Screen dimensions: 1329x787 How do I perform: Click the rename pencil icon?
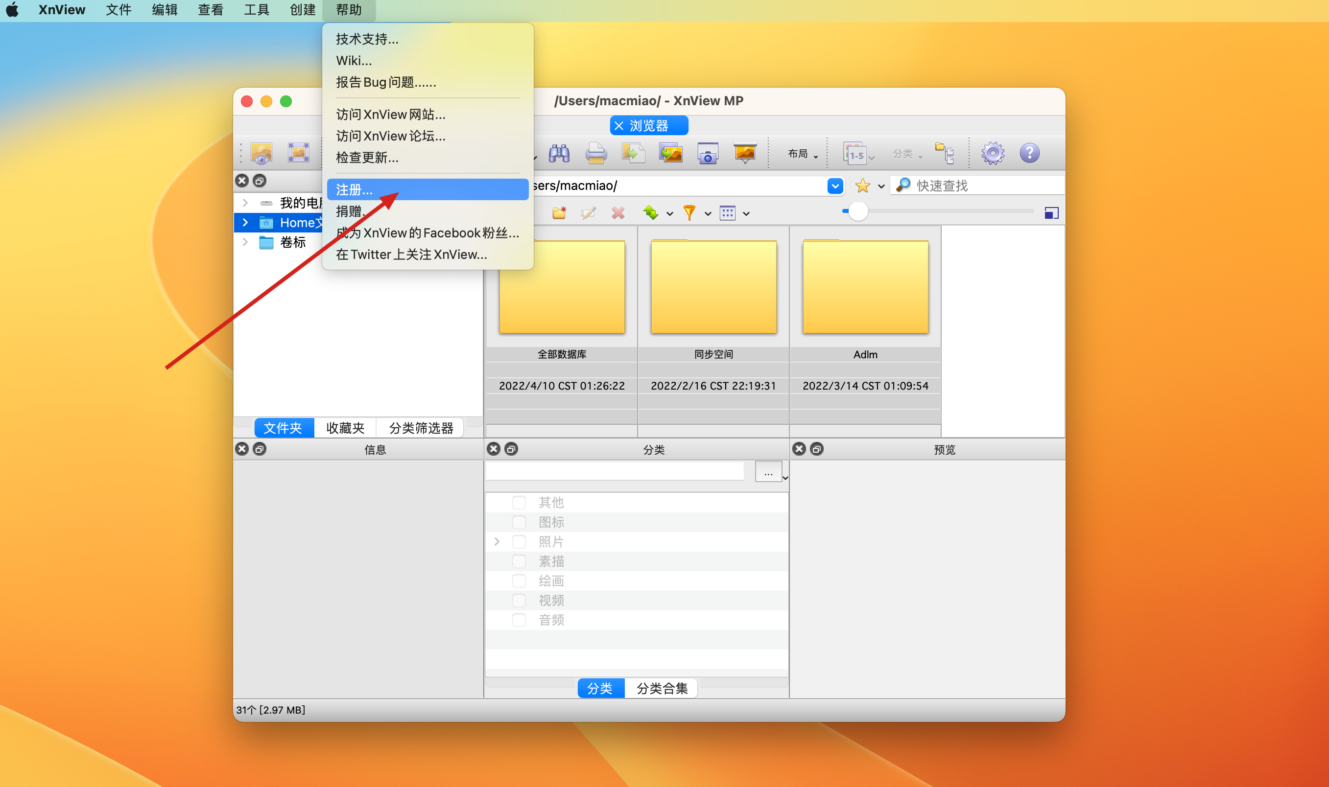click(x=589, y=213)
